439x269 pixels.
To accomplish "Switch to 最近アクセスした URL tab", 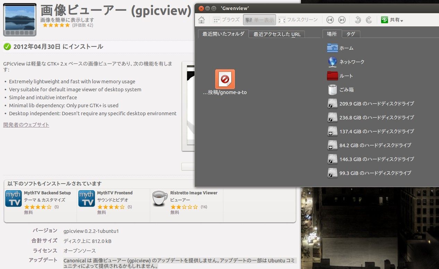I will [277, 34].
